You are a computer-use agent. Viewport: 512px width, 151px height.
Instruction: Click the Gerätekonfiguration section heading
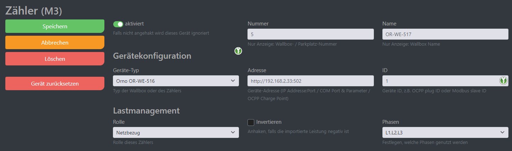click(152, 56)
